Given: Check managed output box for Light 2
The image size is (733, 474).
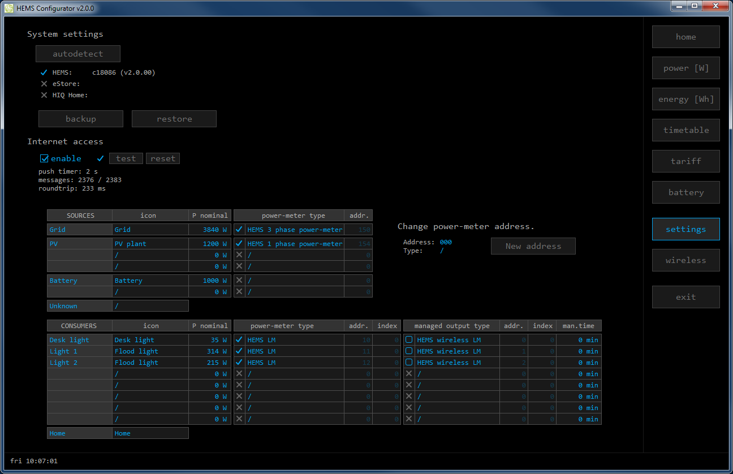Looking at the screenshot, I should coord(409,363).
